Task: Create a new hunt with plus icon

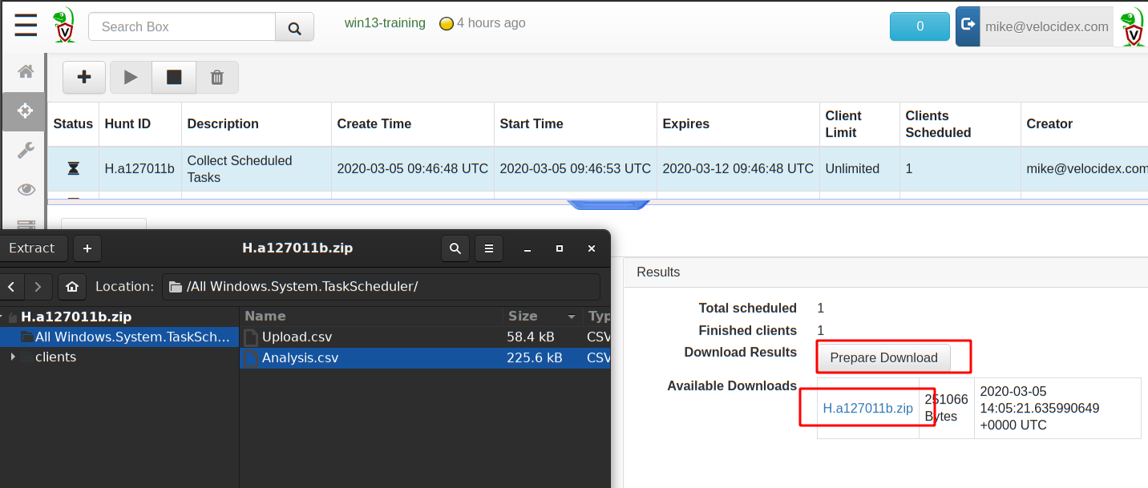Action: pyautogui.click(x=84, y=77)
